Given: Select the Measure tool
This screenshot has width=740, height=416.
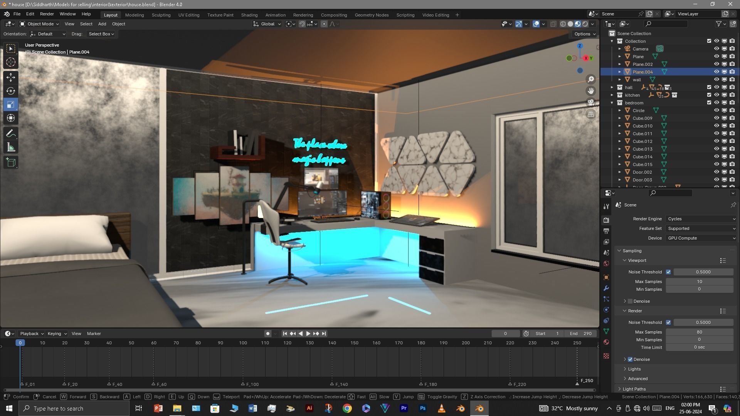Looking at the screenshot, I should [x=11, y=147].
